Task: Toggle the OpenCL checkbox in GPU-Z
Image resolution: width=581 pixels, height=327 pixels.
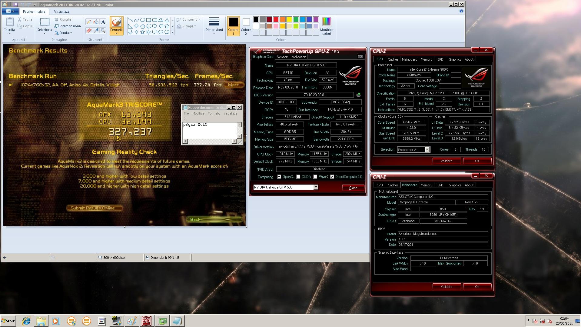Action: tap(279, 177)
